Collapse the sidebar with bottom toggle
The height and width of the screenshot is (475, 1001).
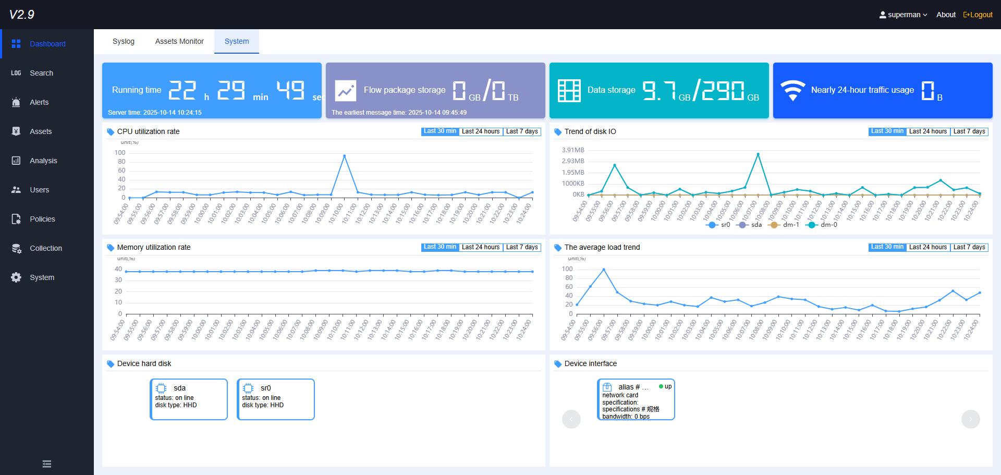pos(46,464)
